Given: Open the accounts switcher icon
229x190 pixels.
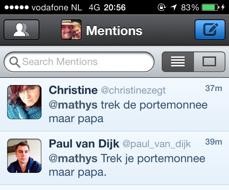Looking at the screenshot, I should [21, 30].
